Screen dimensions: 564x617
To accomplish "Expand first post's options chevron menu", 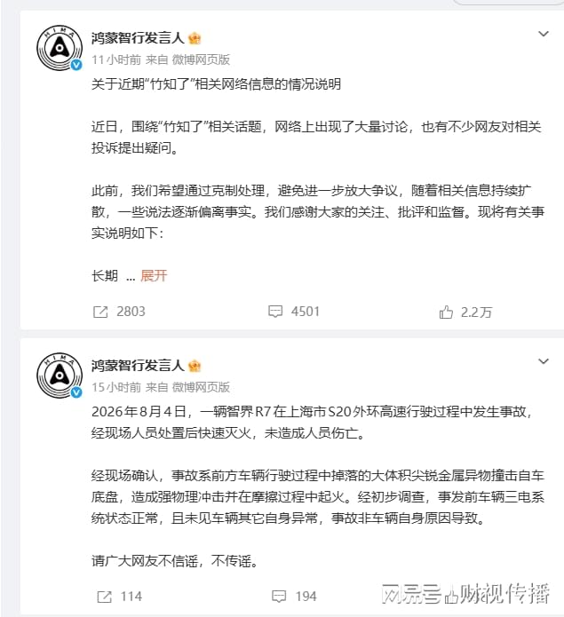I will click(544, 34).
